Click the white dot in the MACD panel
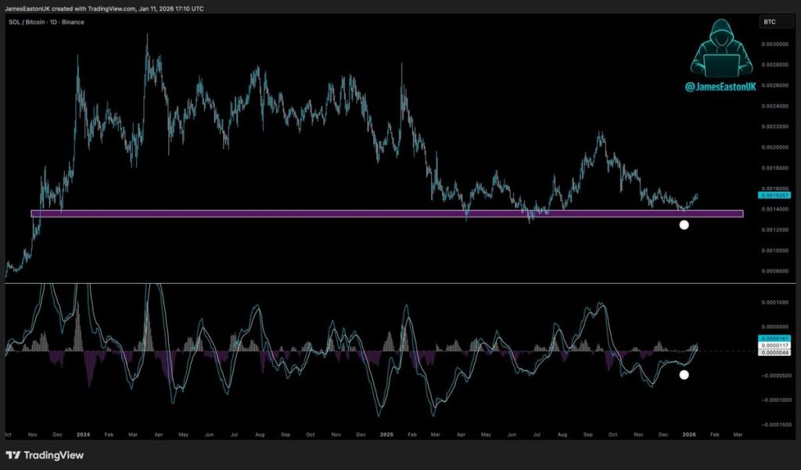The image size is (801, 470). pyautogui.click(x=684, y=375)
